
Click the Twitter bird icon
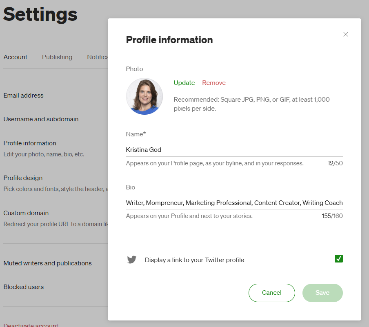pos(132,259)
